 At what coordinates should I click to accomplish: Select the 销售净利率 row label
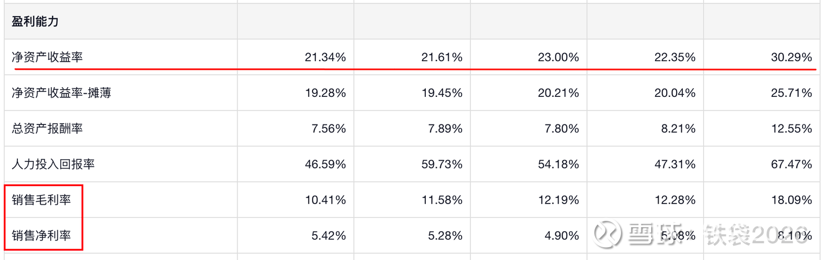tap(42, 235)
